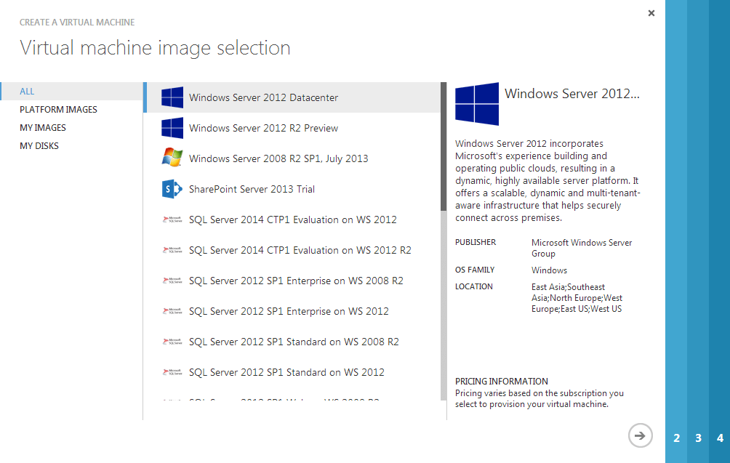
Task: Go to next step with the arrow button
Action: click(640, 435)
